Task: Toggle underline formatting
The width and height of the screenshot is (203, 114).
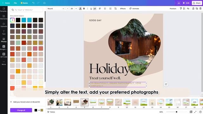Action: pos(91,9)
